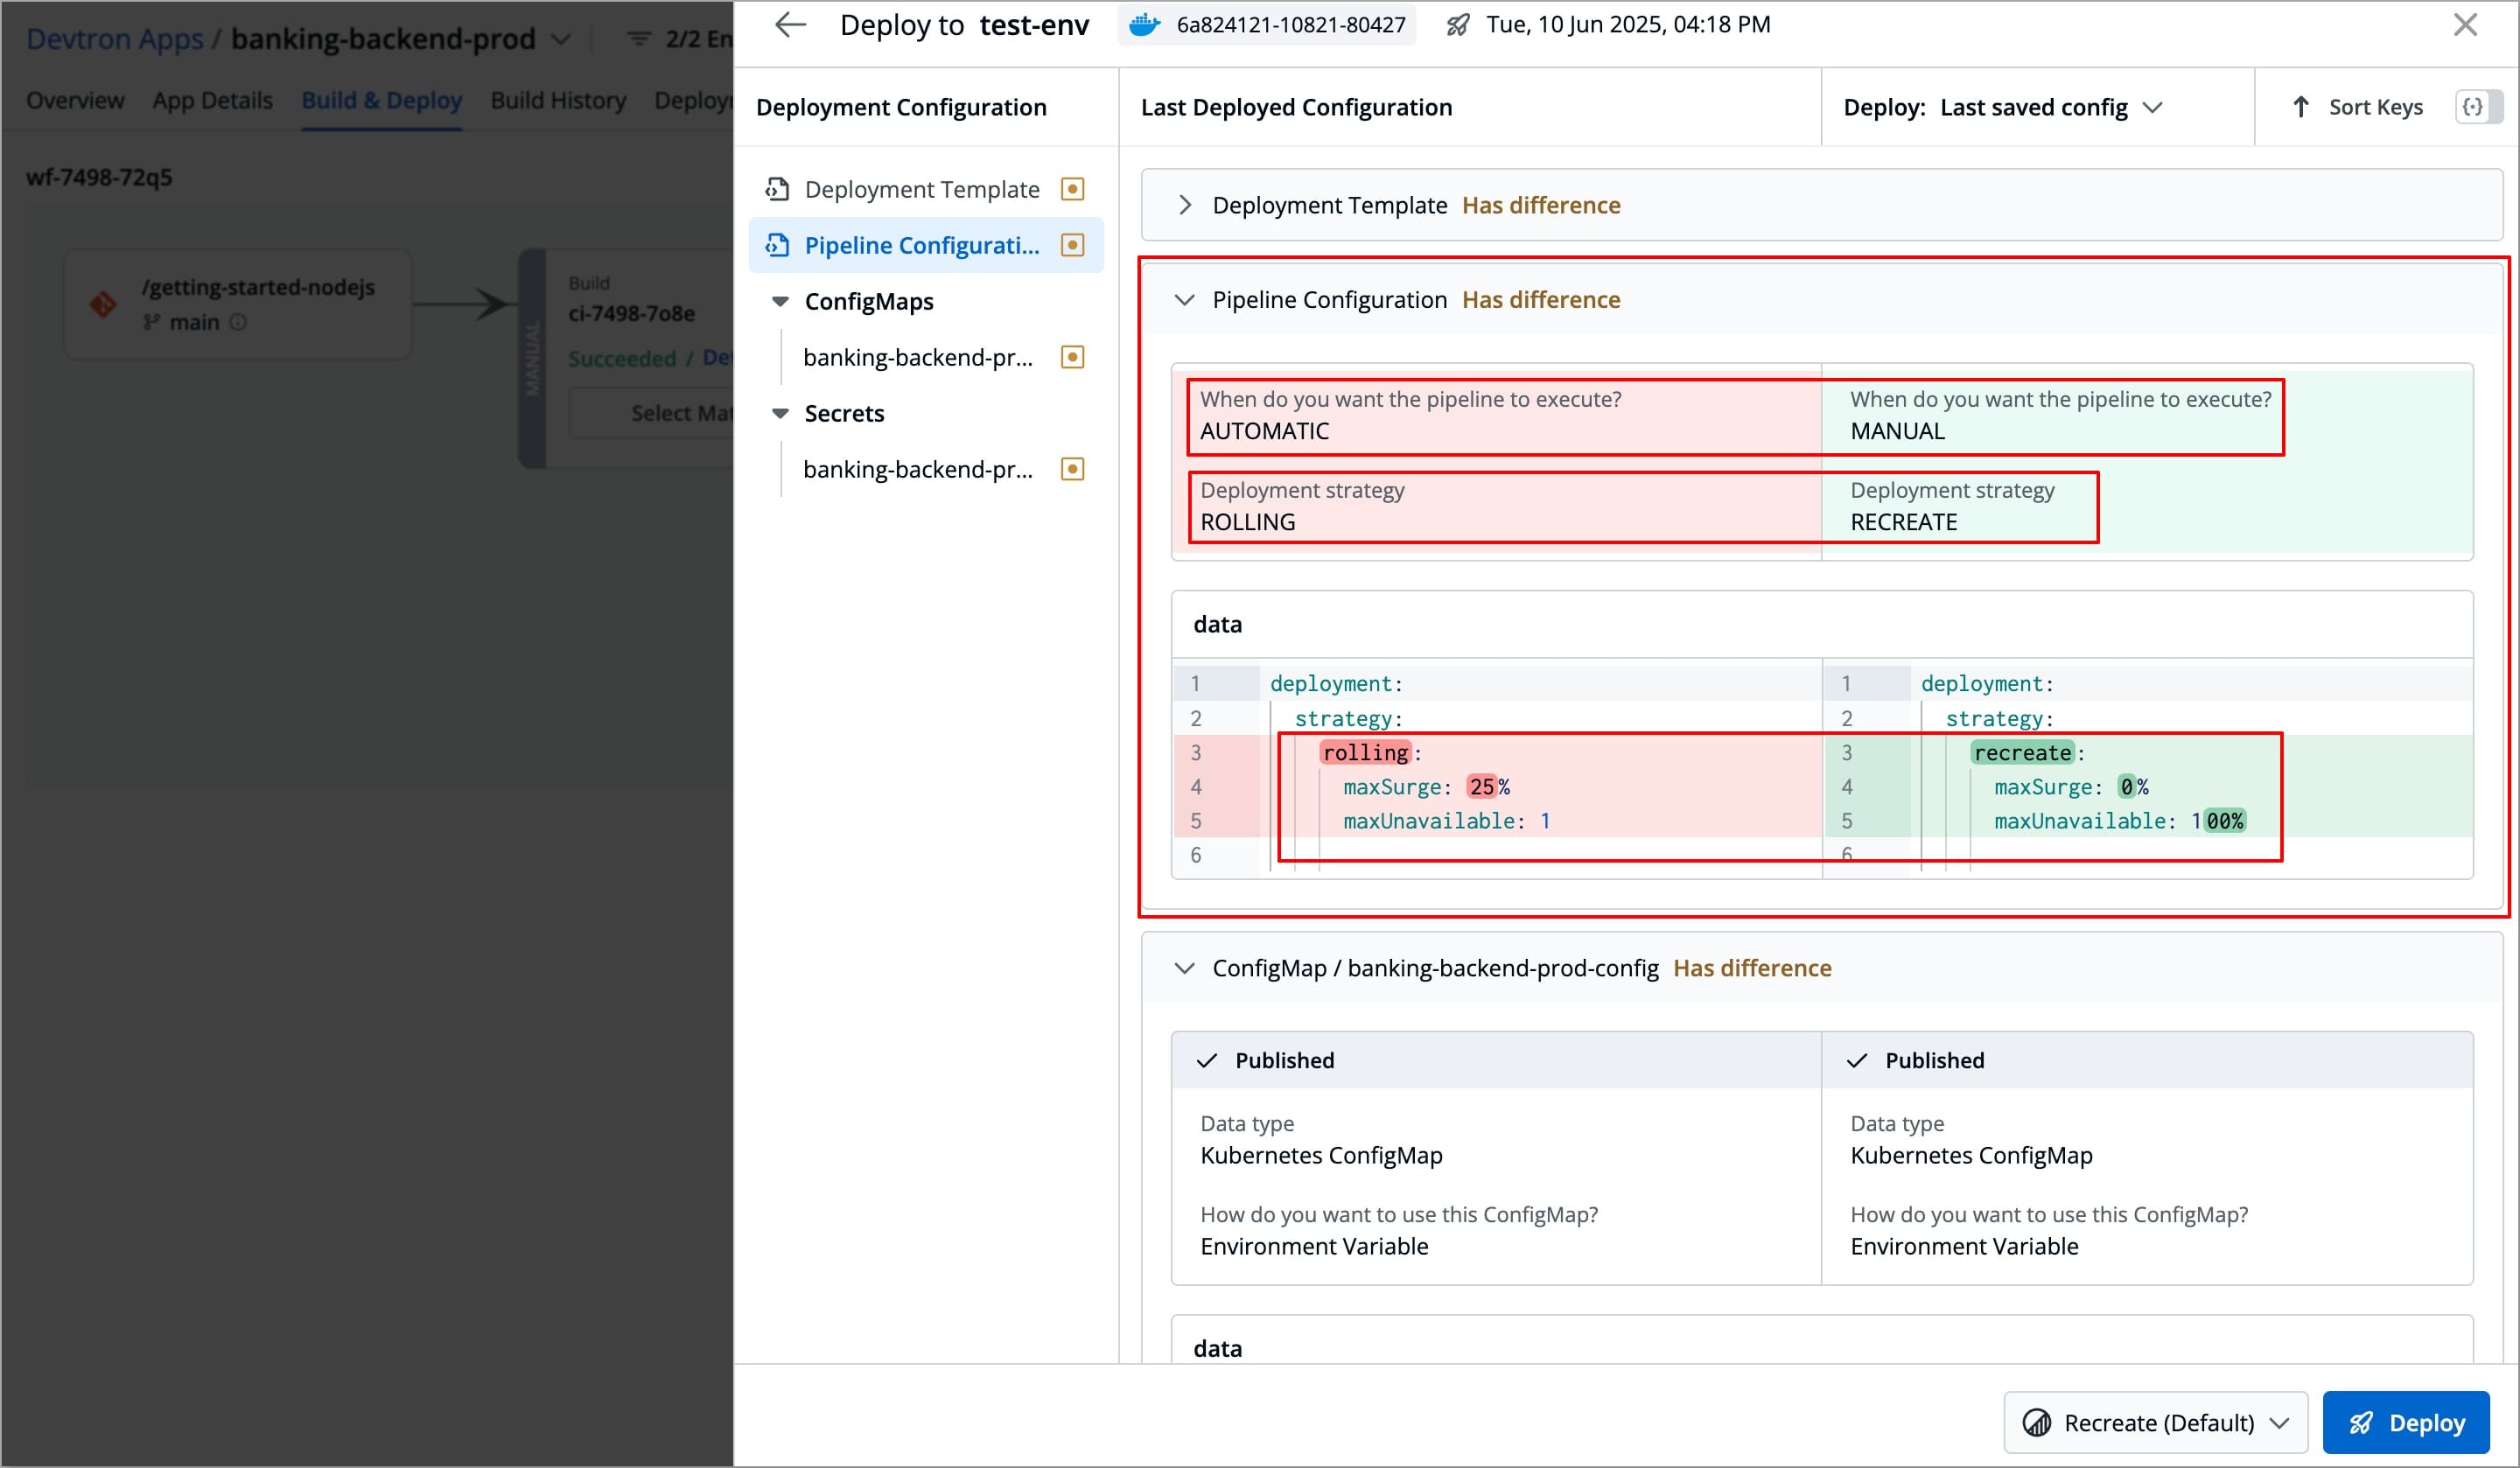
Task: Click the back arrow beside Deploy to test-env
Action: (790, 24)
